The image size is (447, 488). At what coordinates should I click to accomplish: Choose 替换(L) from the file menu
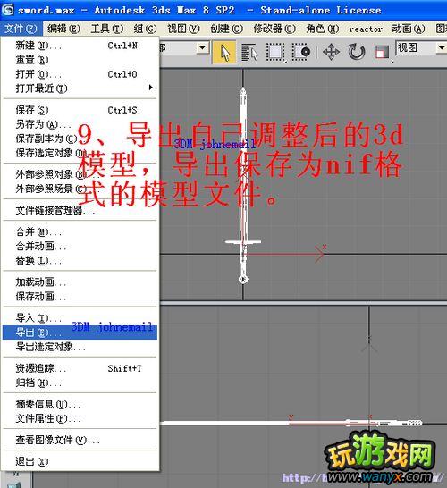coord(80,260)
